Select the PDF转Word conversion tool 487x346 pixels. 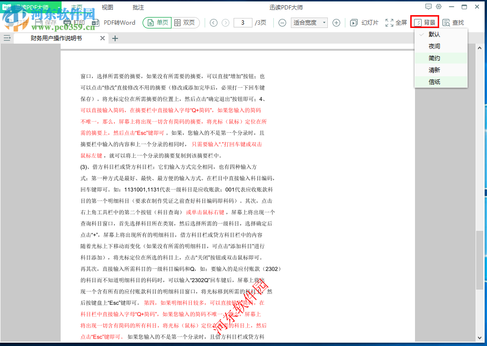(115, 22)
